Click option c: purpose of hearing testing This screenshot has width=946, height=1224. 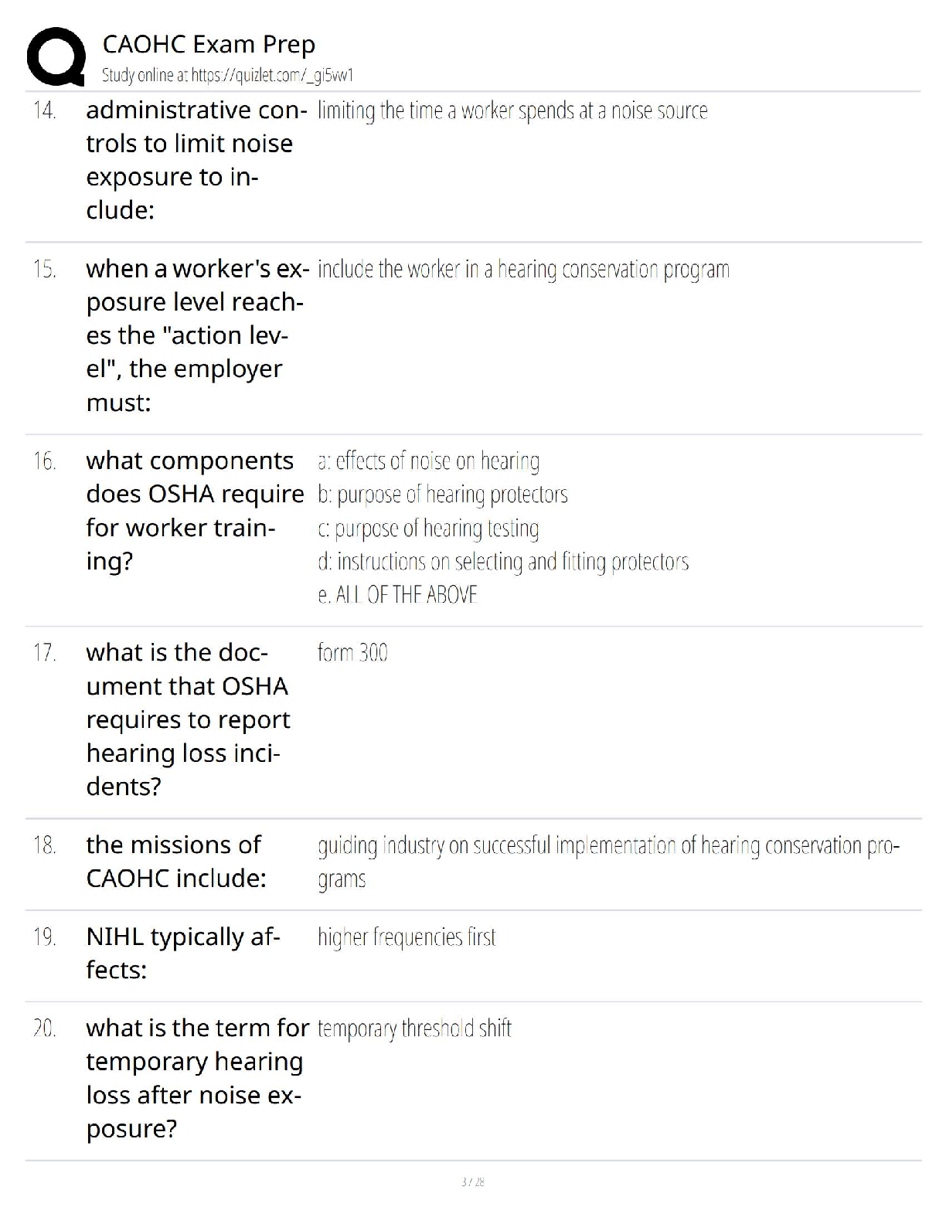pyautogui.click(x=428, y=529)
